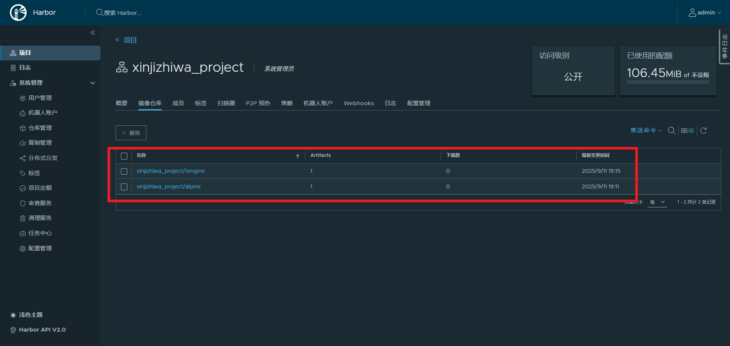The height and width of the screenshot is (346, 730).
Task: Click the 2025/9/11 19:11 timestamp cell
Action: click(600, 186)
